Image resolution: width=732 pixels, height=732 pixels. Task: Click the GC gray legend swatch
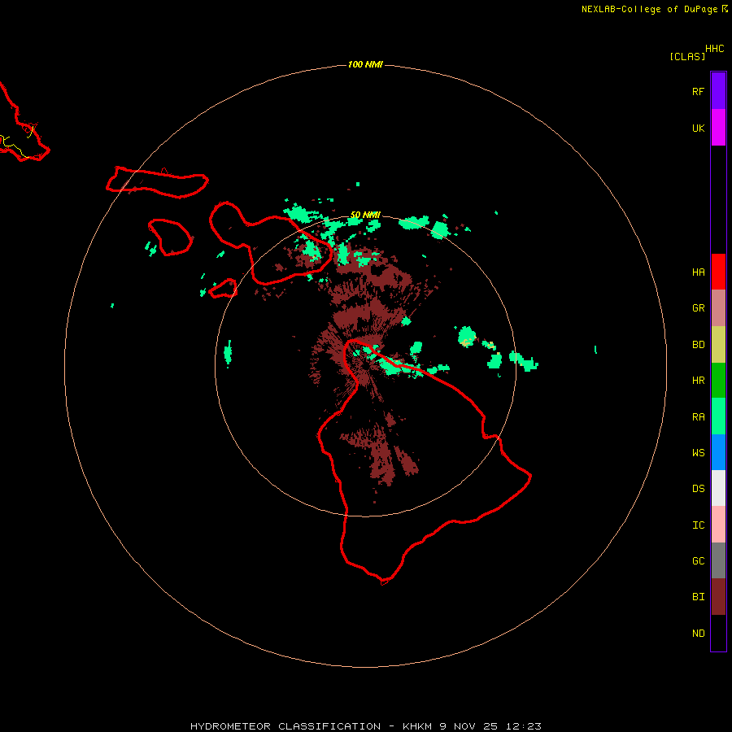(718, 560)
